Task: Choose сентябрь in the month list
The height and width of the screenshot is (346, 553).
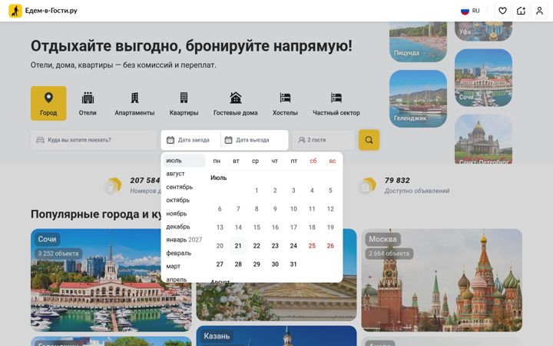Action: (x=184, y=187)
